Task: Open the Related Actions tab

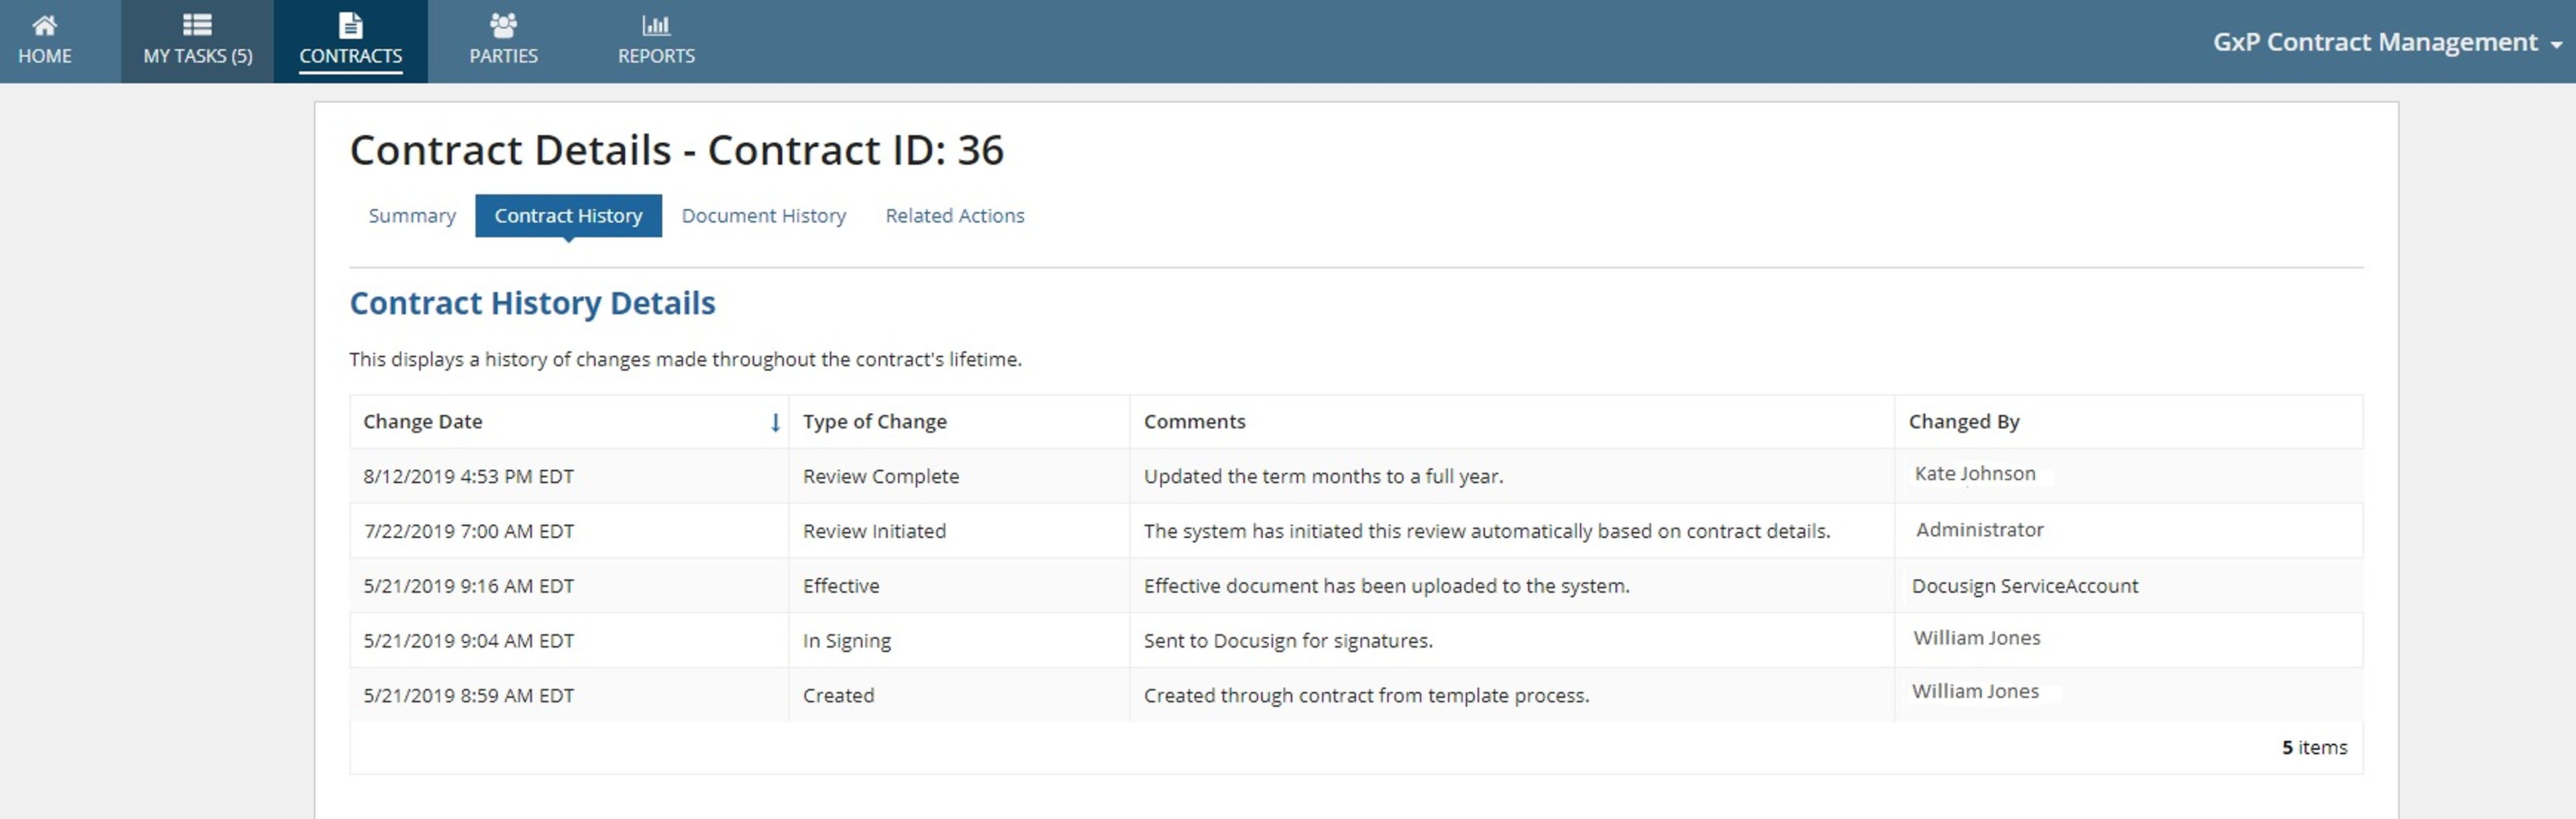Action: (955, 216)
